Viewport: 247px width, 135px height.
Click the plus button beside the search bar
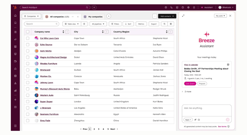[94, 7]
